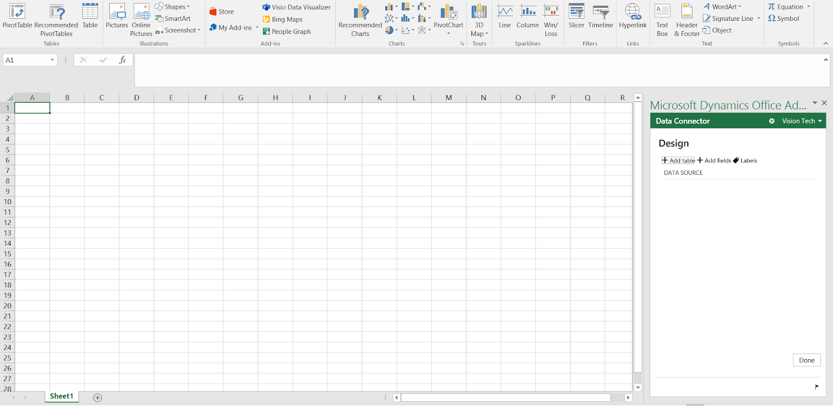This screenshot has width=833, height=406.
Task: Insert a Timeline filter
Action: (x=601, y=16)
